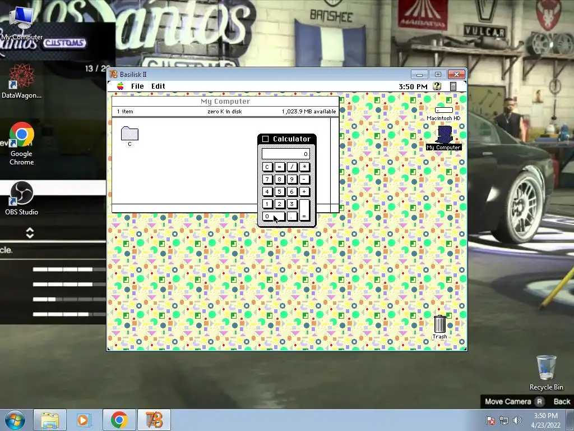Open Windows Media Player from taskbar
This screenshot has height=431, width=574.
[x=84, y=420]
